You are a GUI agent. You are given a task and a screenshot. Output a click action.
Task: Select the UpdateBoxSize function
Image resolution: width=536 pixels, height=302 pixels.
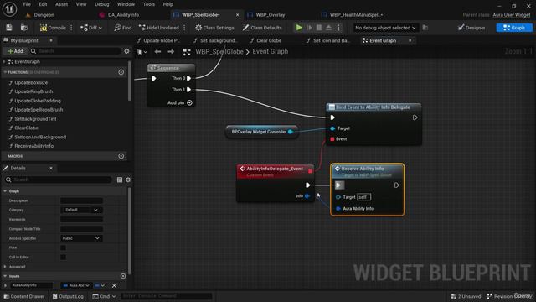[31, 82]
